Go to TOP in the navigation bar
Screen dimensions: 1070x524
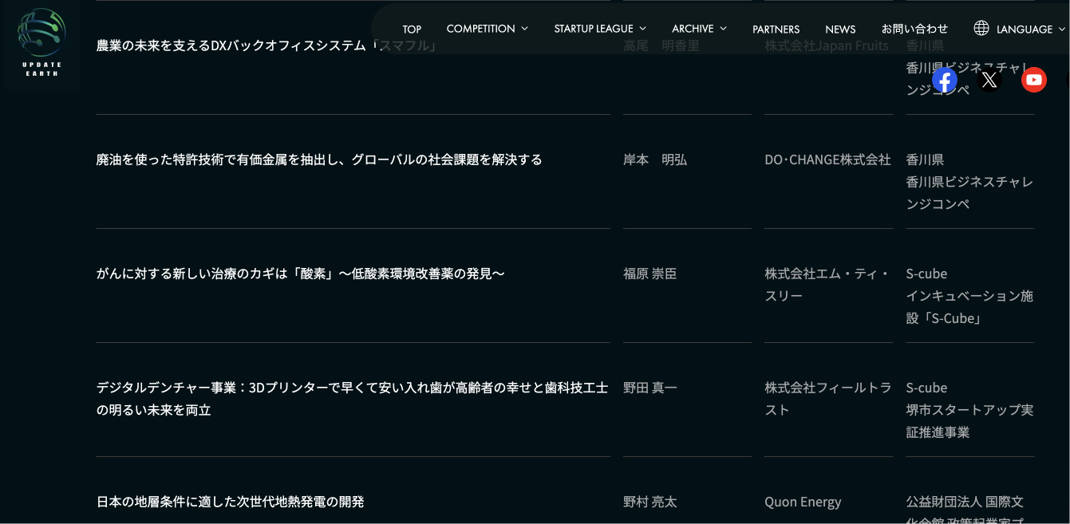click(412, 29)
